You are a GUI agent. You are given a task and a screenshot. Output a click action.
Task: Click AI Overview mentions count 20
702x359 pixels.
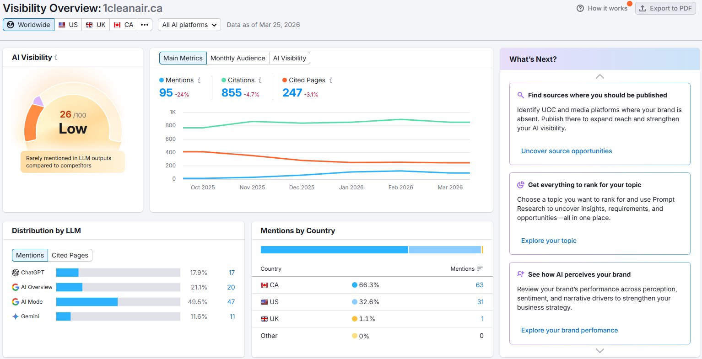click(231, 287)
